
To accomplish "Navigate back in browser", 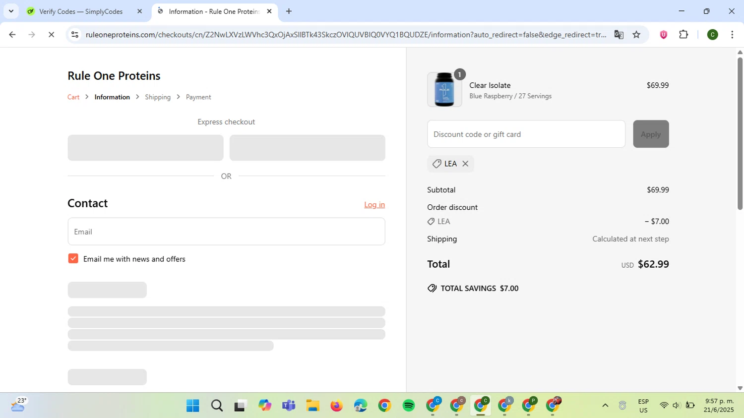I will (x=12, y=35).
